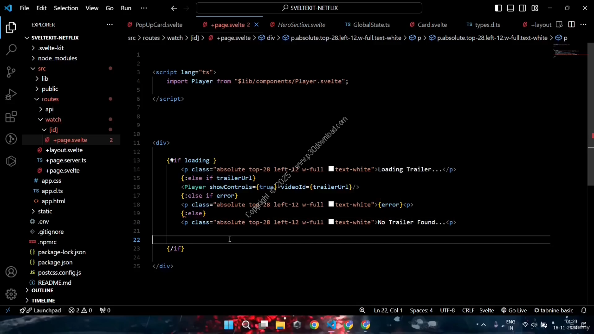Viewport: 594px width, 334px height.
Task: Close the +page.svelte editor tab
Action: 256,25
